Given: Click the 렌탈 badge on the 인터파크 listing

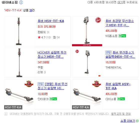Looking at the screenshot, I should pyautogui.click(x=40, y=84).
